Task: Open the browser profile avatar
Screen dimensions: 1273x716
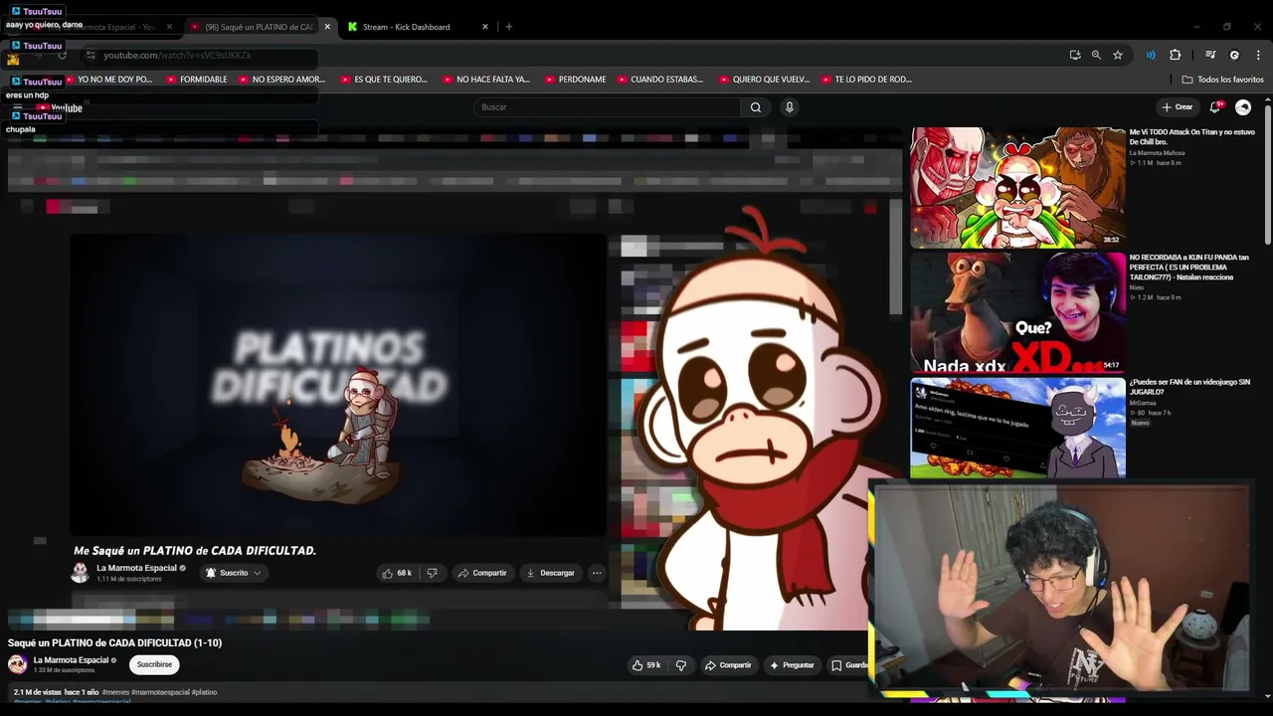Action: [x=1234, y=55]
